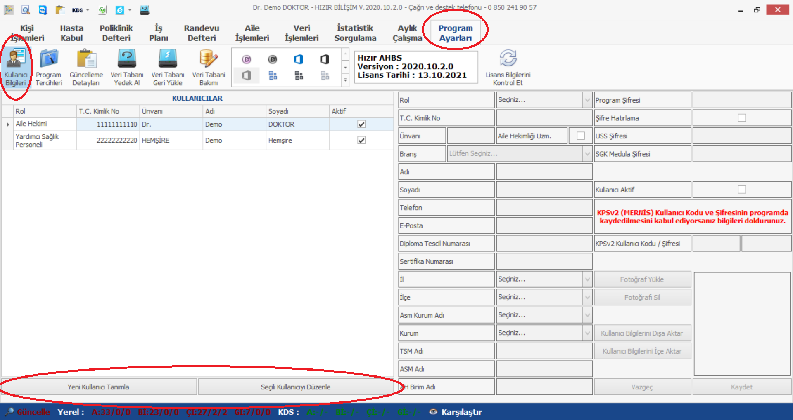
Task: Select the blue Office theme swatch
Action: (x=299, y=59)
